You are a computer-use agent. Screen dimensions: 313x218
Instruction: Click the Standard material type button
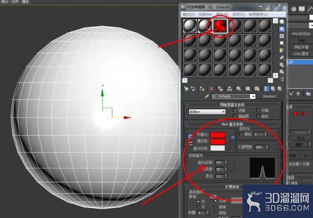pyautogui.click(x=269, y=96)
